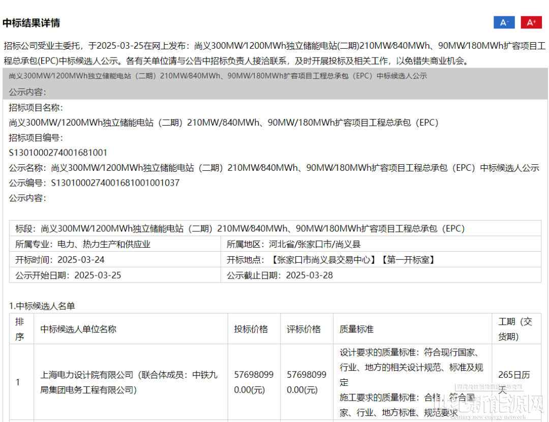Image resolution: width=549 pixels, height=422 pixels.
Task: Click the 评标价格 column header
Action: click(x=307, y=329)
